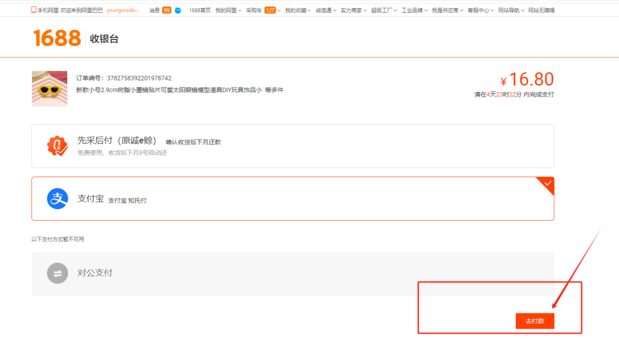The width and height of the screenshot is (619, 339).
Task: Click the 去付款 button
Action: pyautogui.click(x=535, y=321)
